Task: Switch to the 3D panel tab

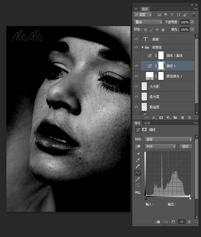Action: [136, 9]
